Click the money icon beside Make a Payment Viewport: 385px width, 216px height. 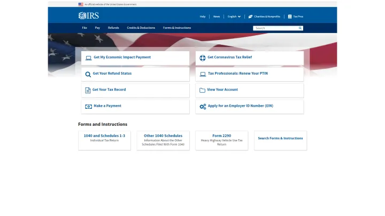pos(88,107)
